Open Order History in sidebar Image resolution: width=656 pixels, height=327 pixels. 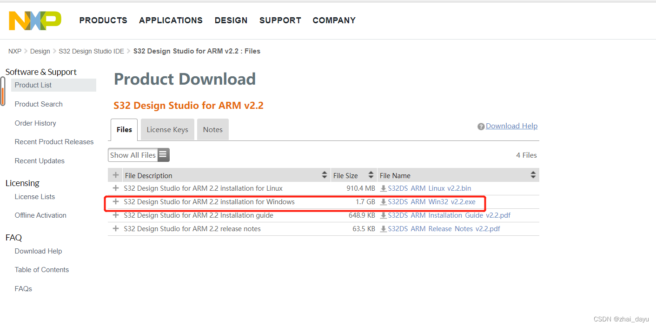click(35, 123)
